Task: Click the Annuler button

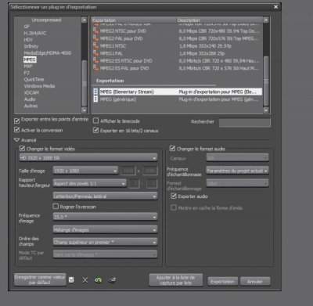Action: (255, 282)
